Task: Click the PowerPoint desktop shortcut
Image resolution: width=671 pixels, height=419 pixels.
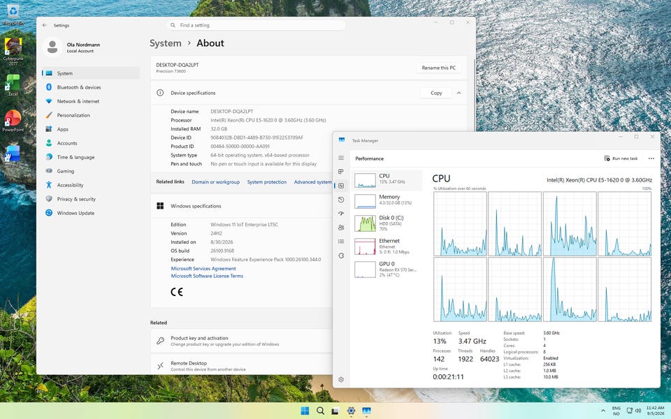Action: [x=13, y=121]
